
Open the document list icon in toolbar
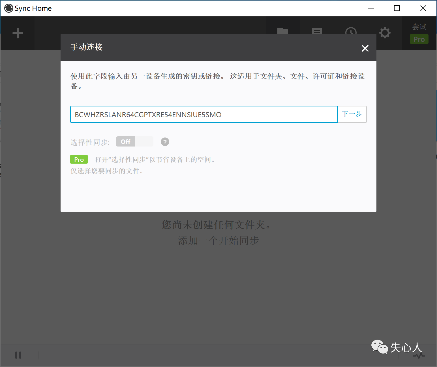(317, 31)
